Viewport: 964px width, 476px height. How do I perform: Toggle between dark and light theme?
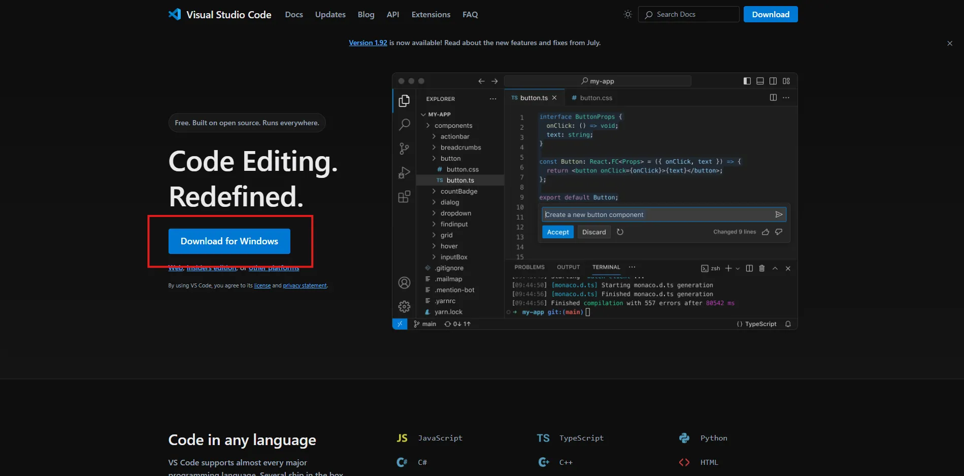[627, 14]
